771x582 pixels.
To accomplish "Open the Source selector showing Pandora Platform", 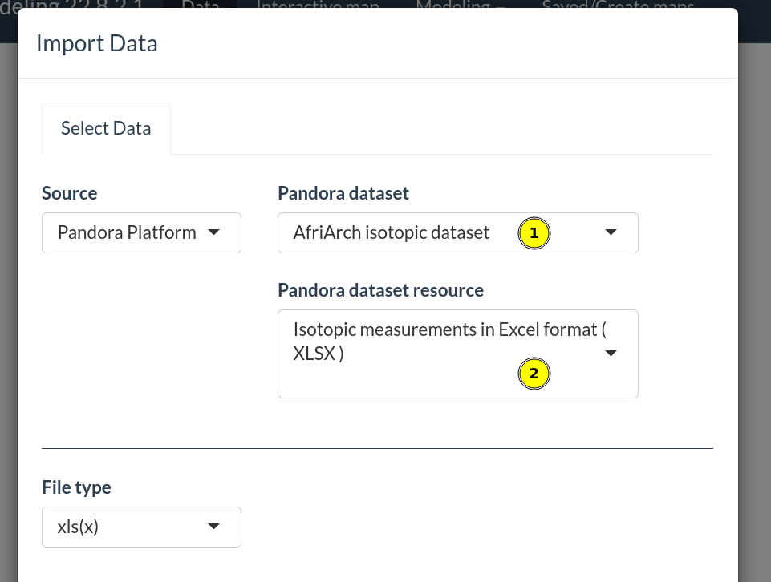I will (141, 232).
